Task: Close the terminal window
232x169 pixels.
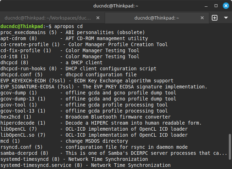Action: point(226,6)
